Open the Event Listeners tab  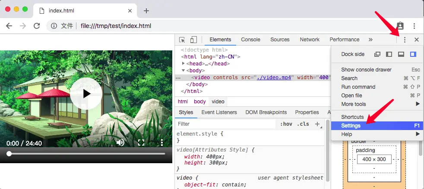pyautogui.click(x=219, y=112)
